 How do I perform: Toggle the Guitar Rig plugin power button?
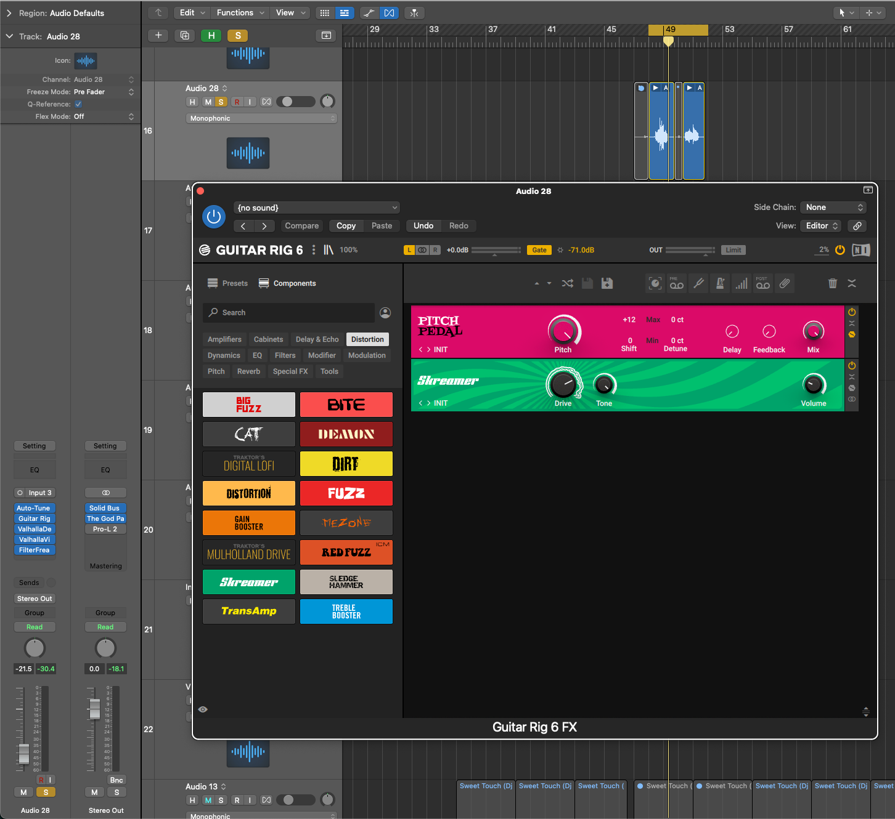click(x=214, y=217)
